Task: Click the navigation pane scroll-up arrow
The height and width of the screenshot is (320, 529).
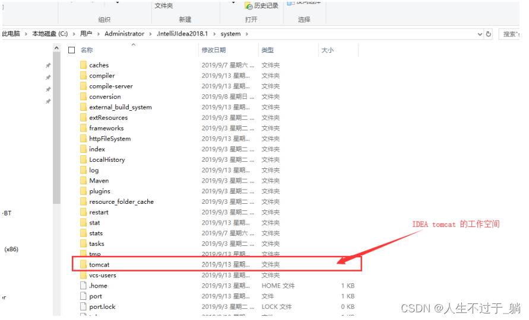Action: [56, 48]
